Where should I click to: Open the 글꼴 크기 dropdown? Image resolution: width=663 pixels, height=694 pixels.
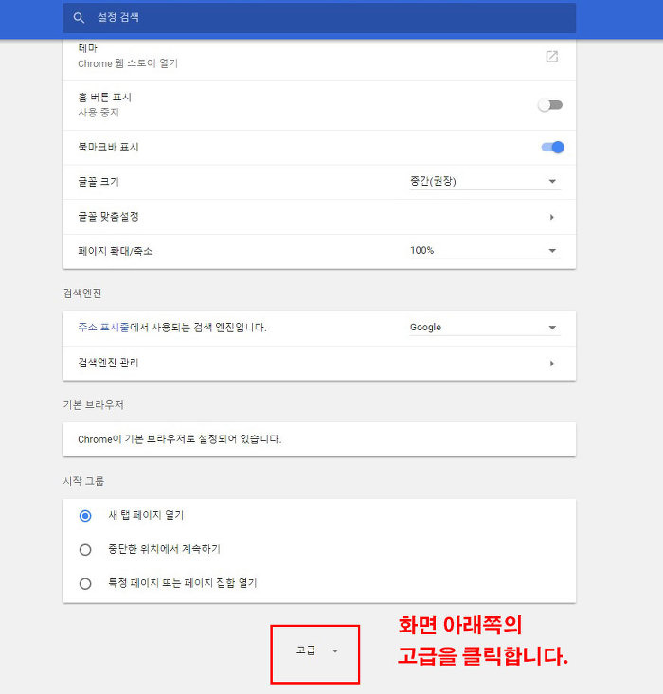[485, 182]
